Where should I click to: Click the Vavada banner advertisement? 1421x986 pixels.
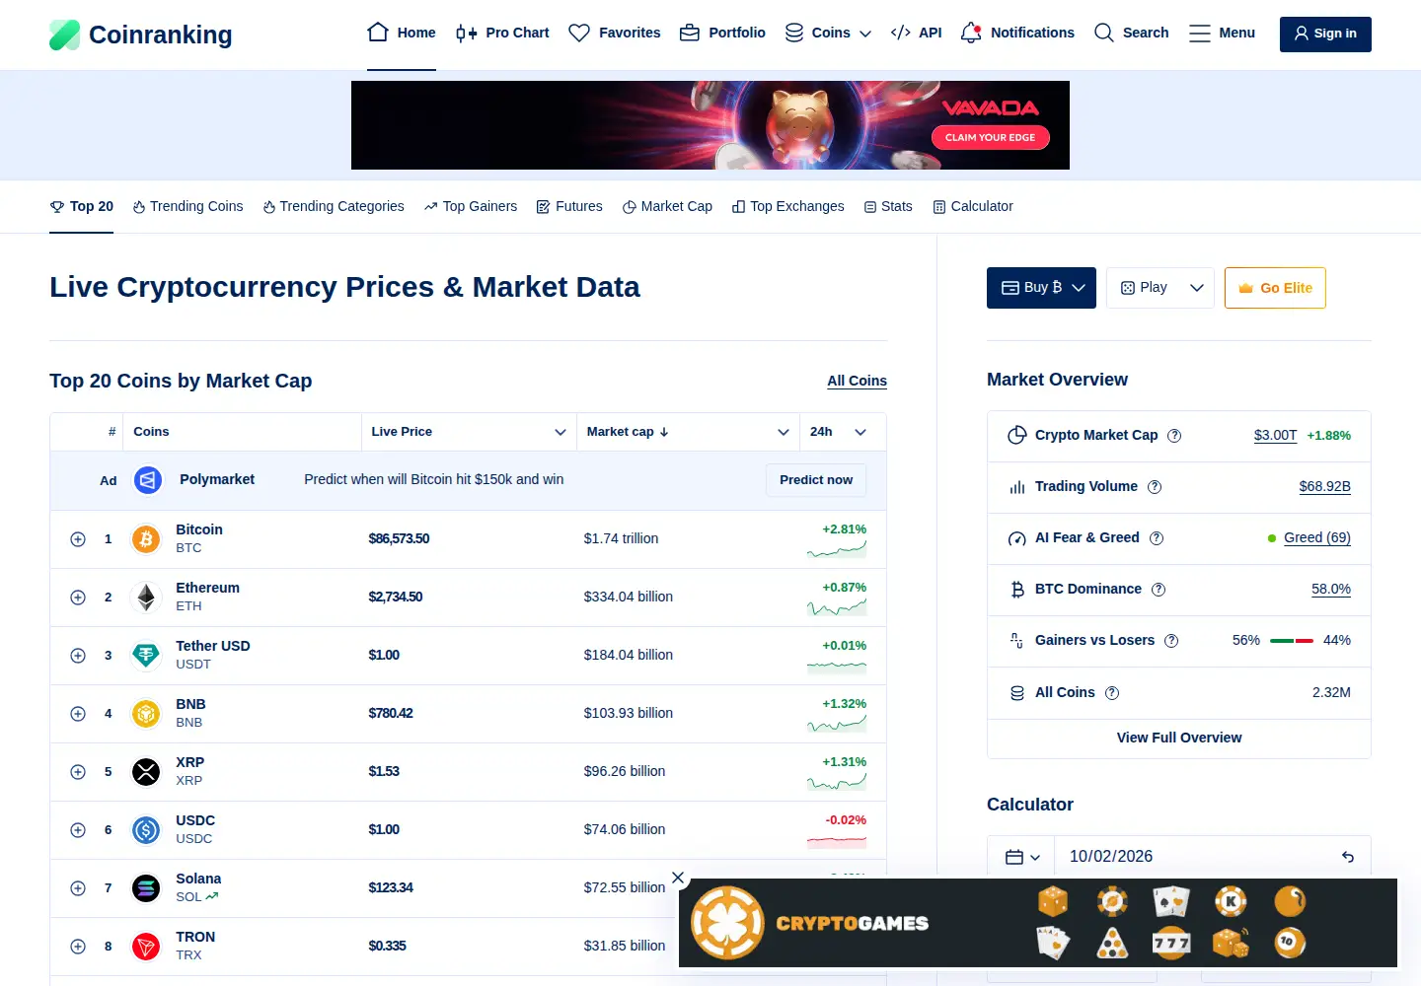tap(710, 125)
